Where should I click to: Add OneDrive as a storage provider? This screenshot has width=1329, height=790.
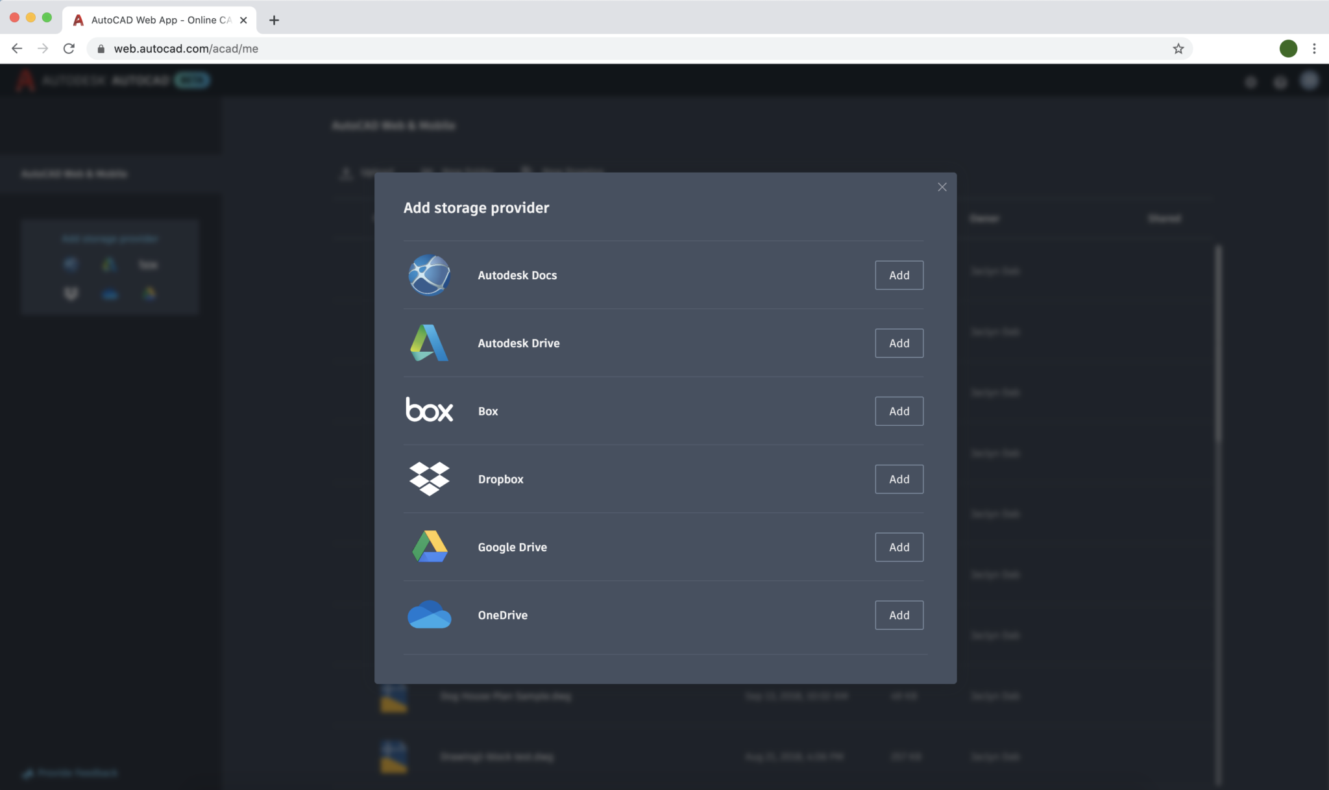(x=898, y=615)
